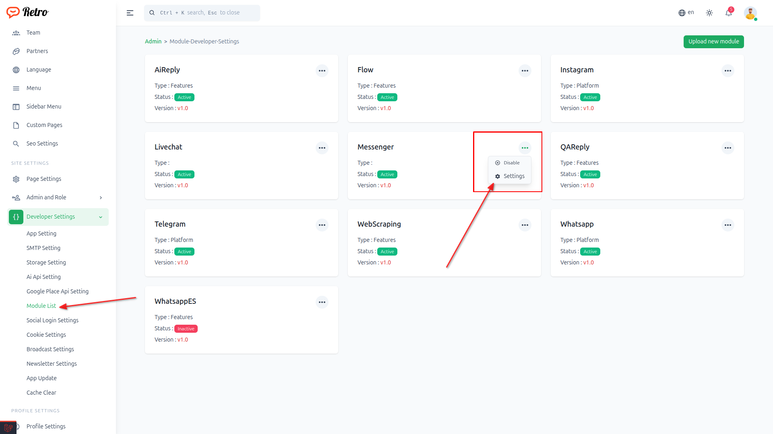The height and width of the screenshot is (434, 773).
Task: Click the Retro logo
Action: (x=27, y=12)
